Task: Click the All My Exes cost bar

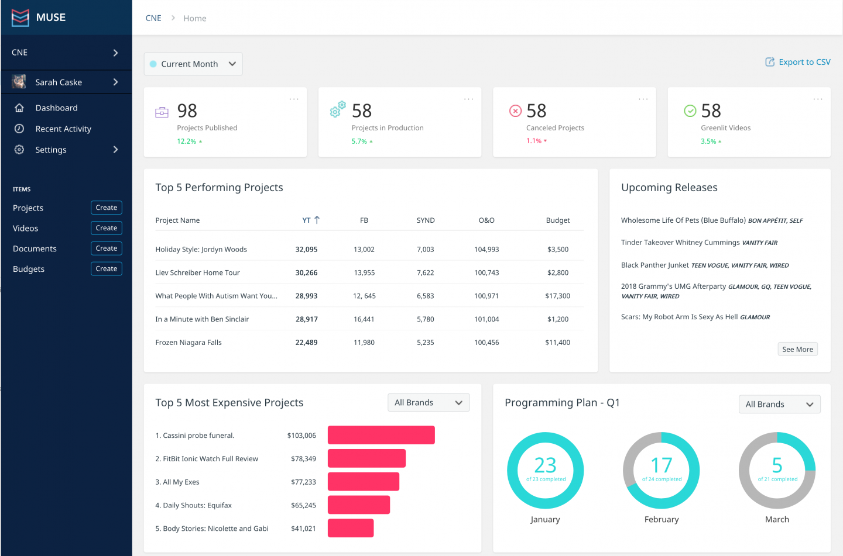Action: click(364, 482)
